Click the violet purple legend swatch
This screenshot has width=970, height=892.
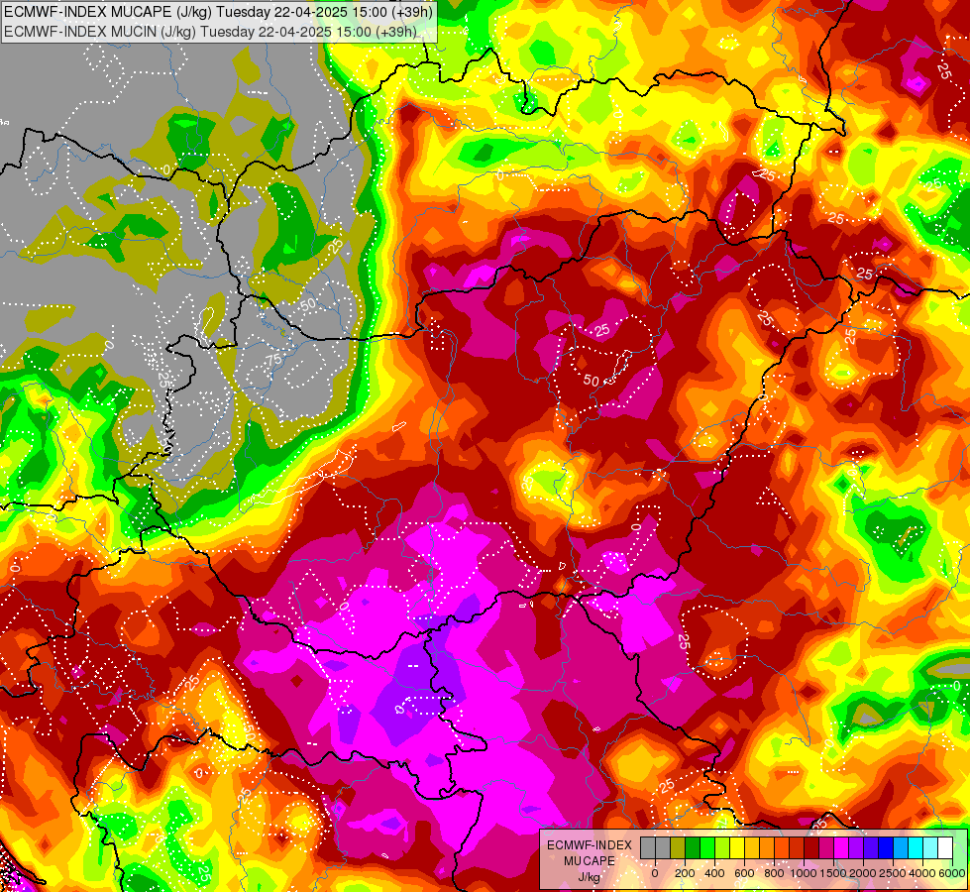coord(857,847)
